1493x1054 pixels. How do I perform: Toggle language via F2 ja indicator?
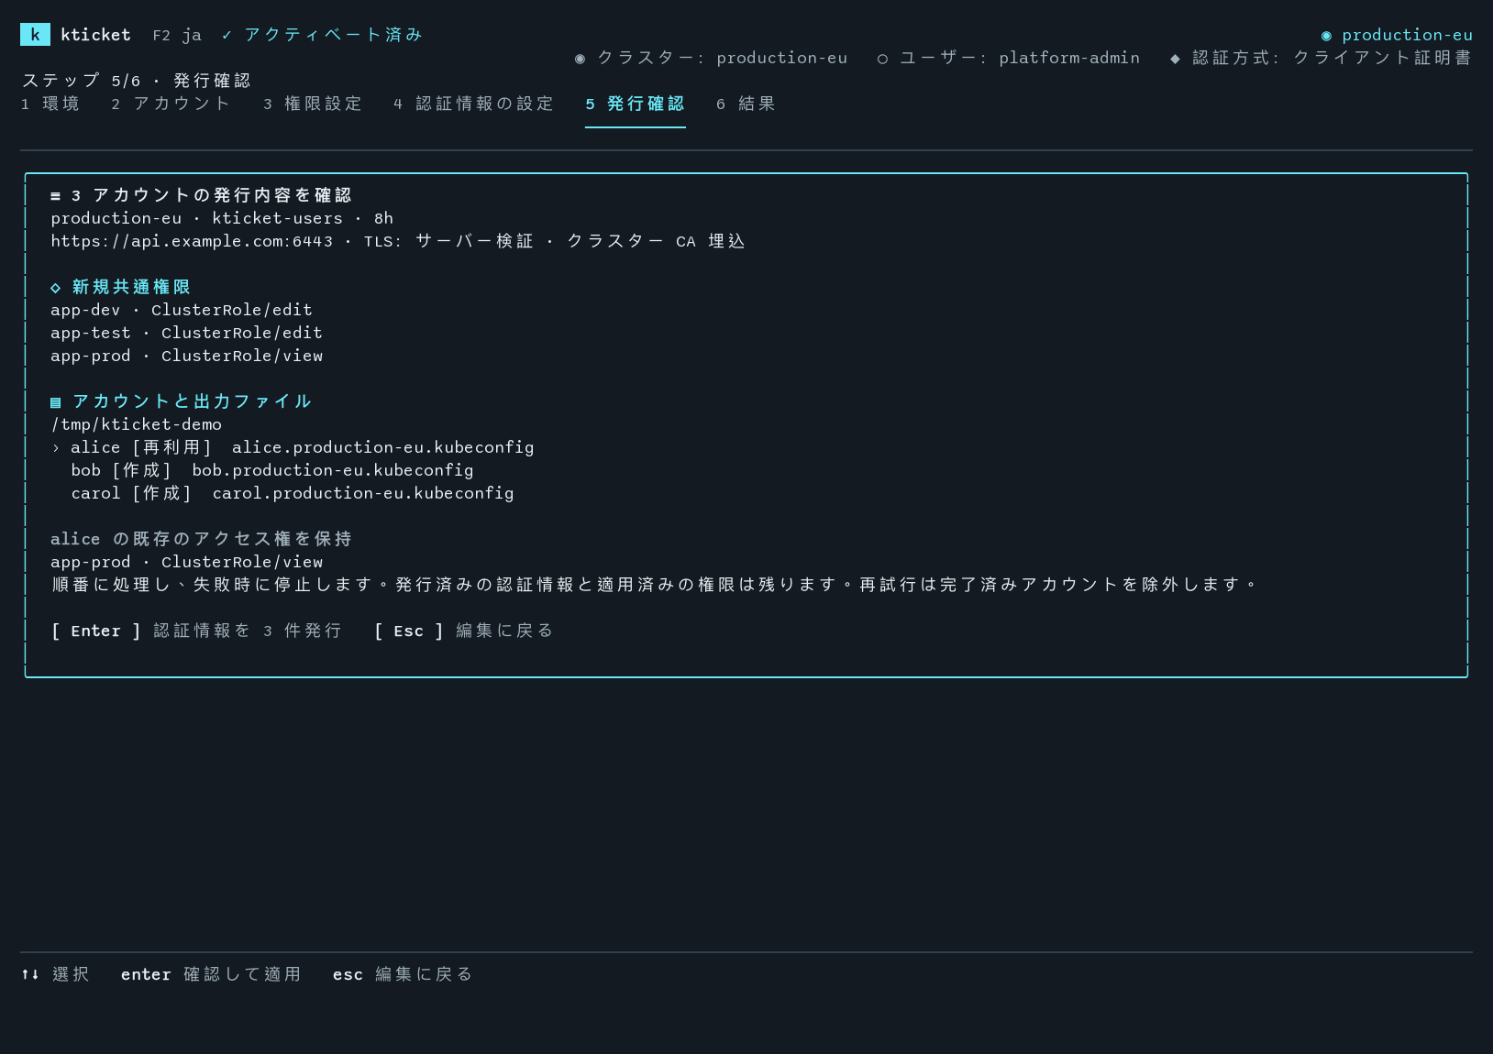tap(177, 35)
